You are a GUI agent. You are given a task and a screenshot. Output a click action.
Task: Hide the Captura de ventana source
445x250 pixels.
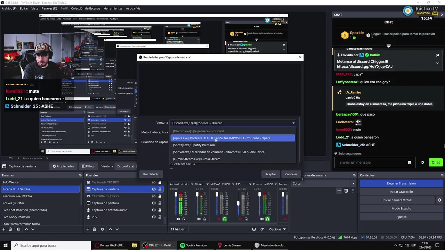tap(154, 189)
